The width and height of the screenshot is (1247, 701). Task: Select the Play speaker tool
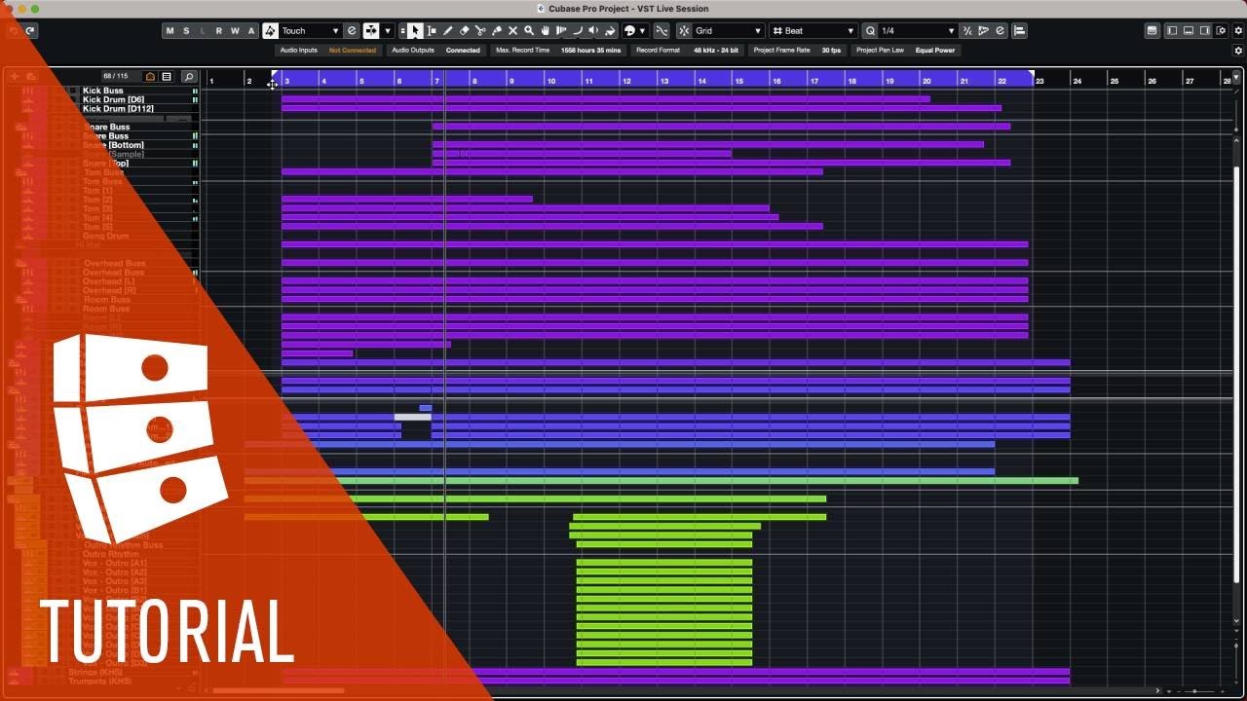click(593, 31)
